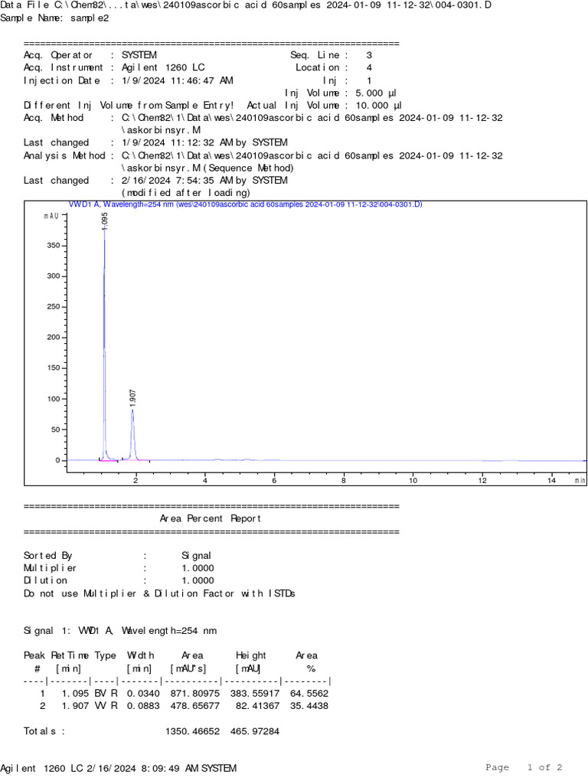Click the RetTime column header
Viewport: 588px width, 784px height.
coord(70,655)
